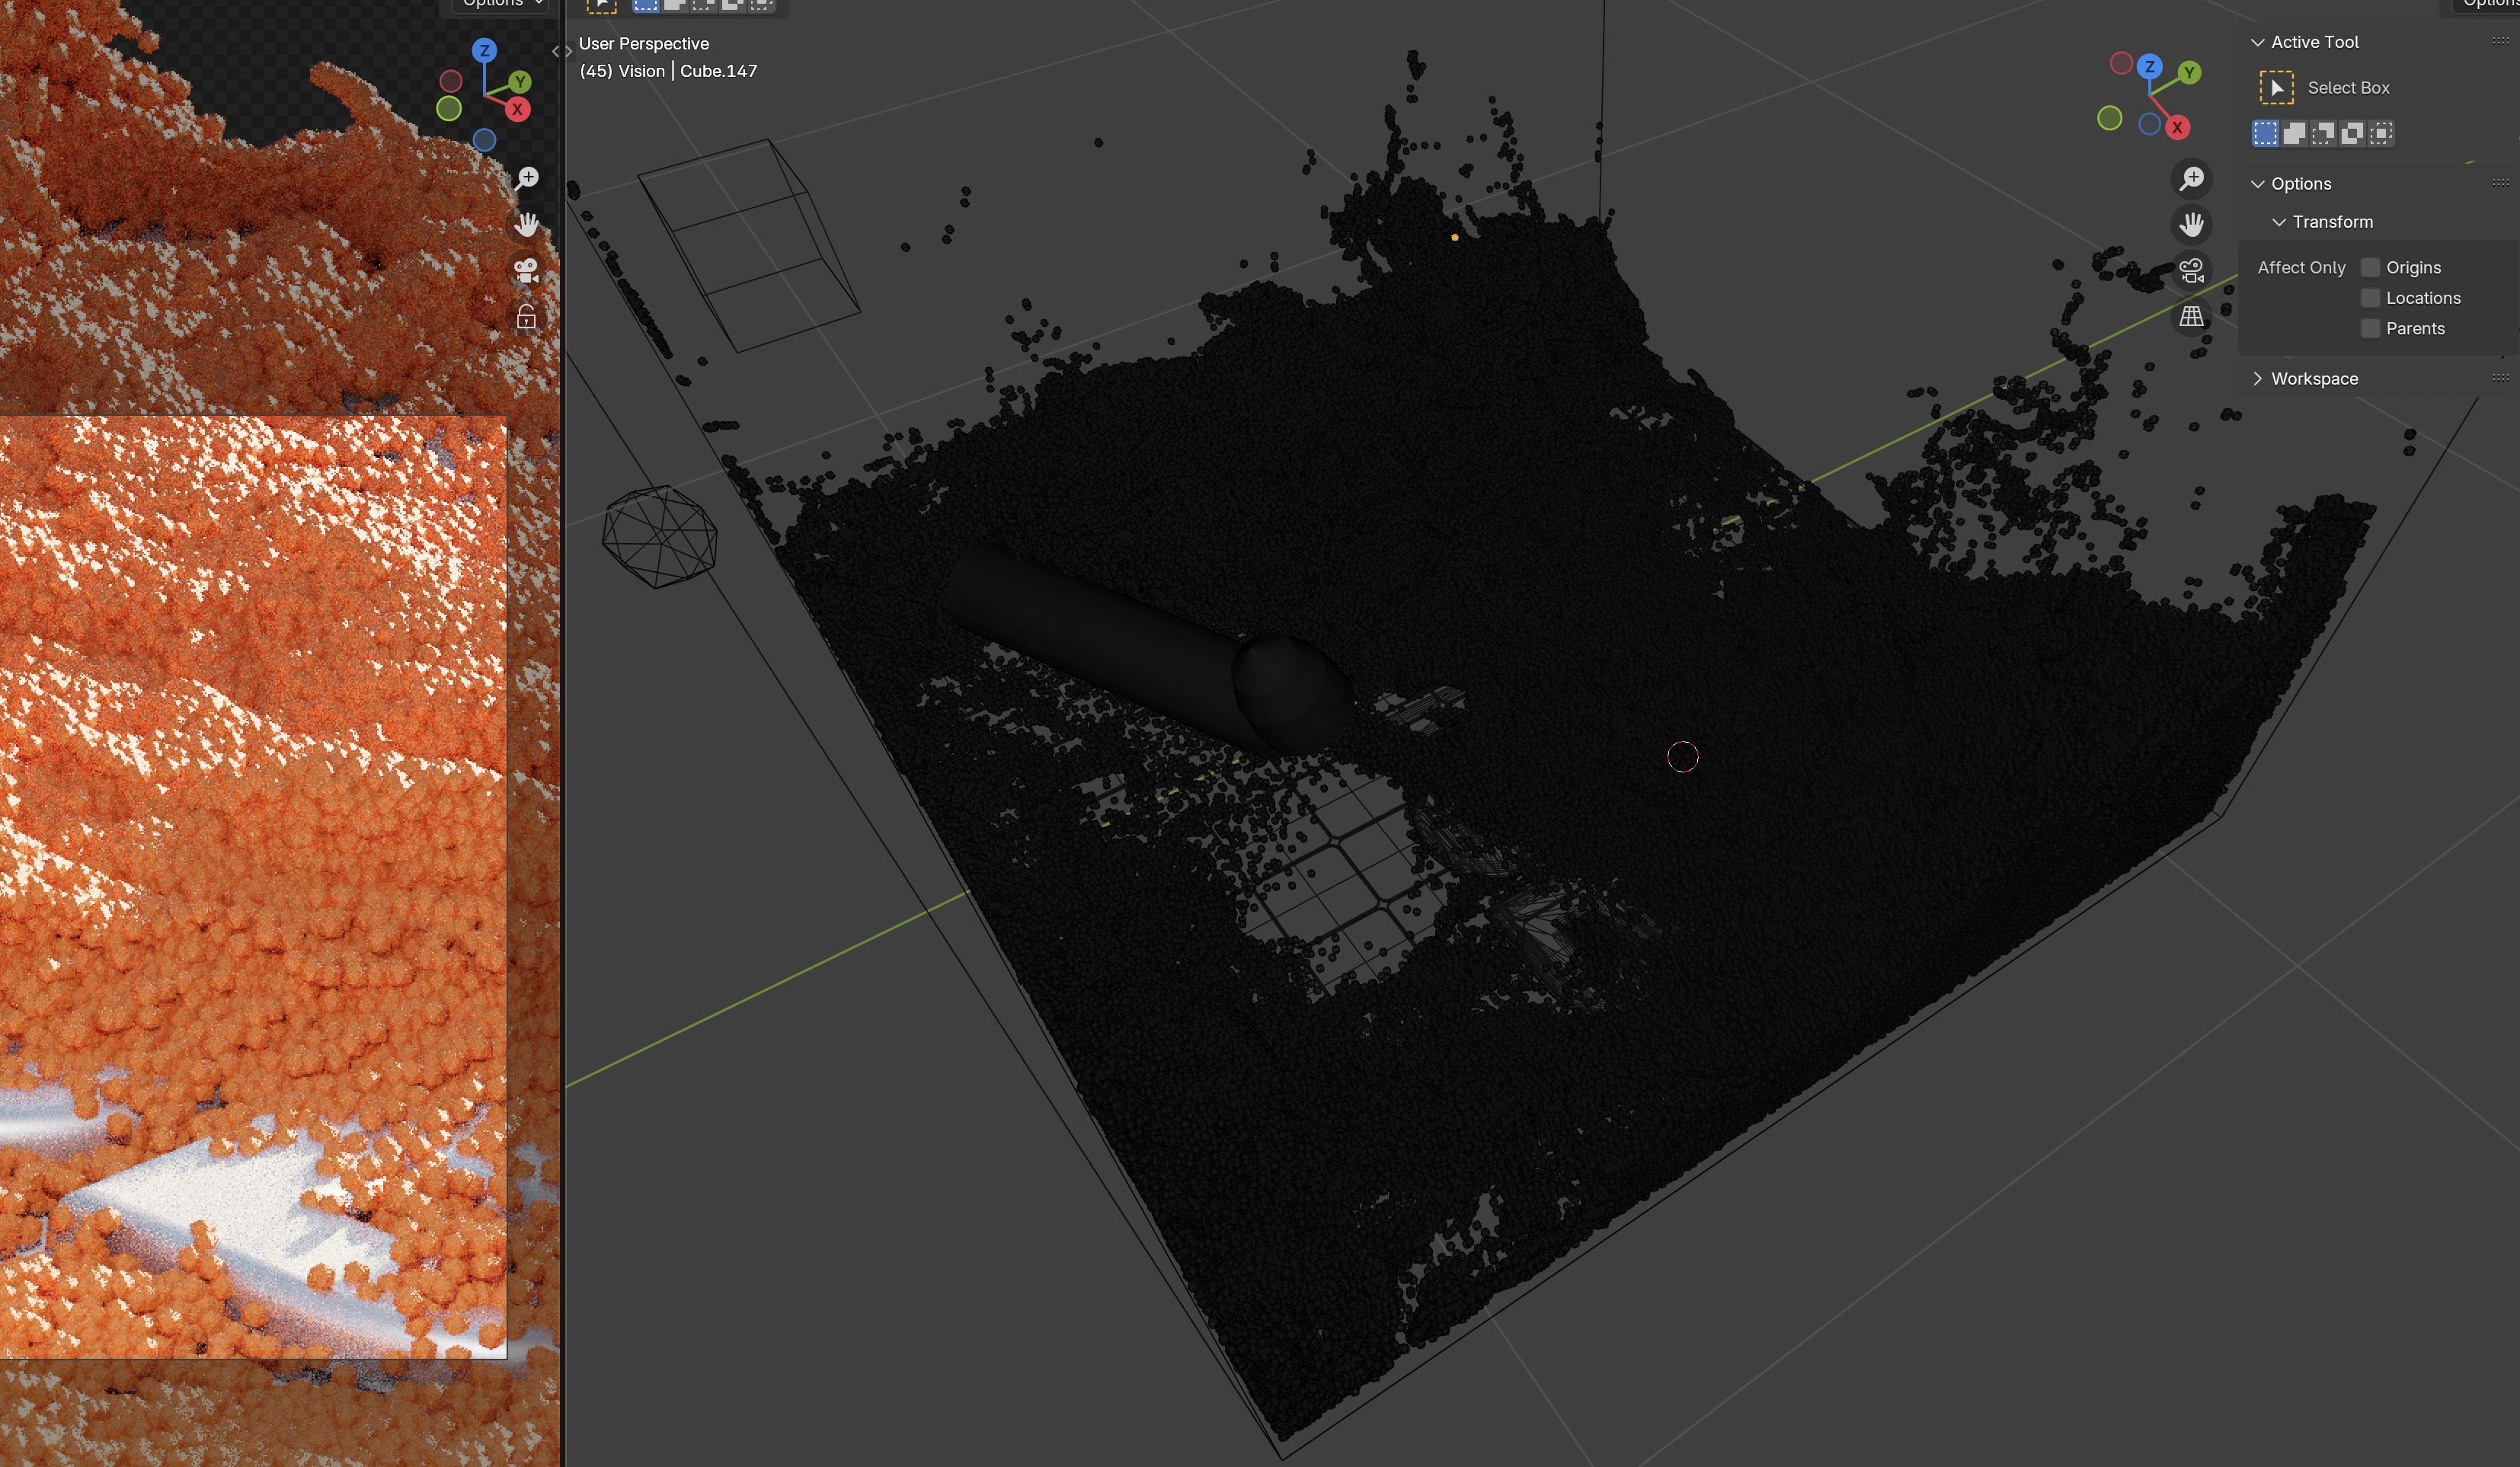Image resolution: width=2520 pixels, height=1467 pixels.
Task: Enable Affect Only Origins checkbox
Action: (x=2370, y=267)
